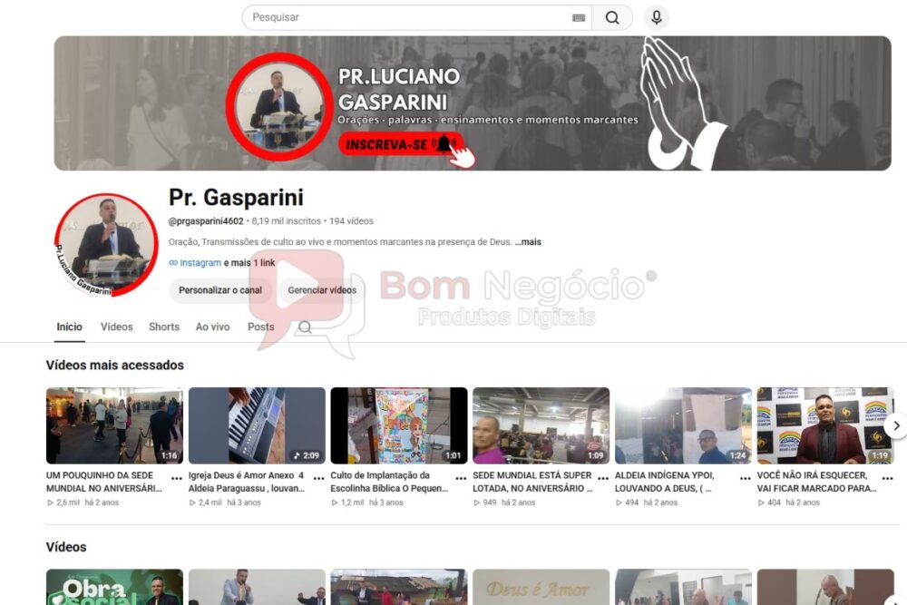Click Culto de Implantação da Escolinha title
Screen dimensions: 907x605
(389, 482)
